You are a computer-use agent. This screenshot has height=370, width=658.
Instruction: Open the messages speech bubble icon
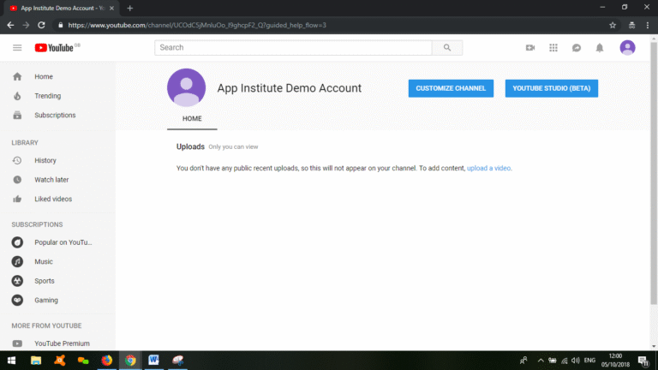577,48
